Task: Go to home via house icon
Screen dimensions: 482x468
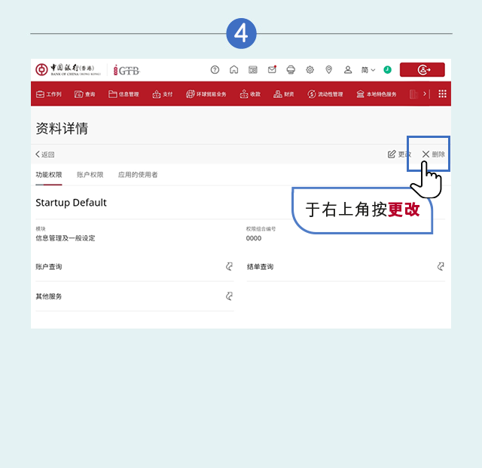Action: [234, 69]
